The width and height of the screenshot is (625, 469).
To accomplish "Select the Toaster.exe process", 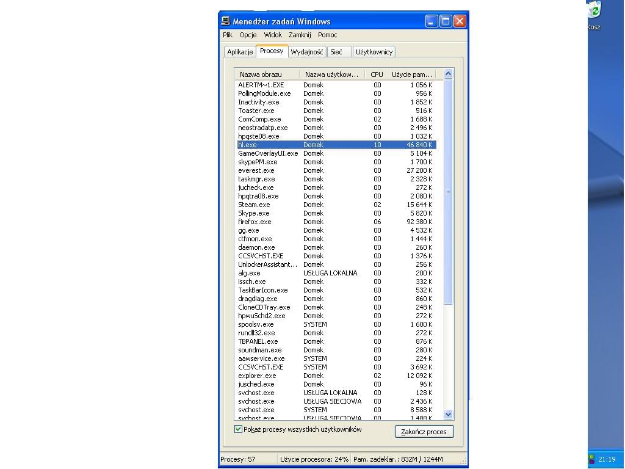I will tap(337, 111).
